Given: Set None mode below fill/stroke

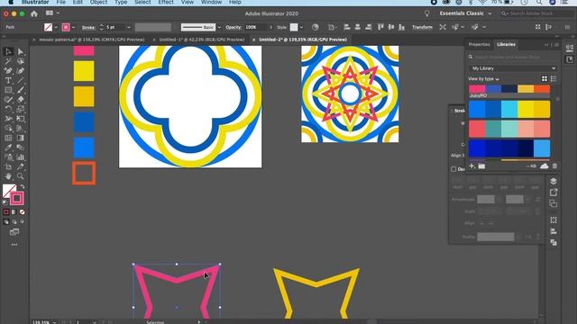Looking at the screenshot, I should click(22, 212).
